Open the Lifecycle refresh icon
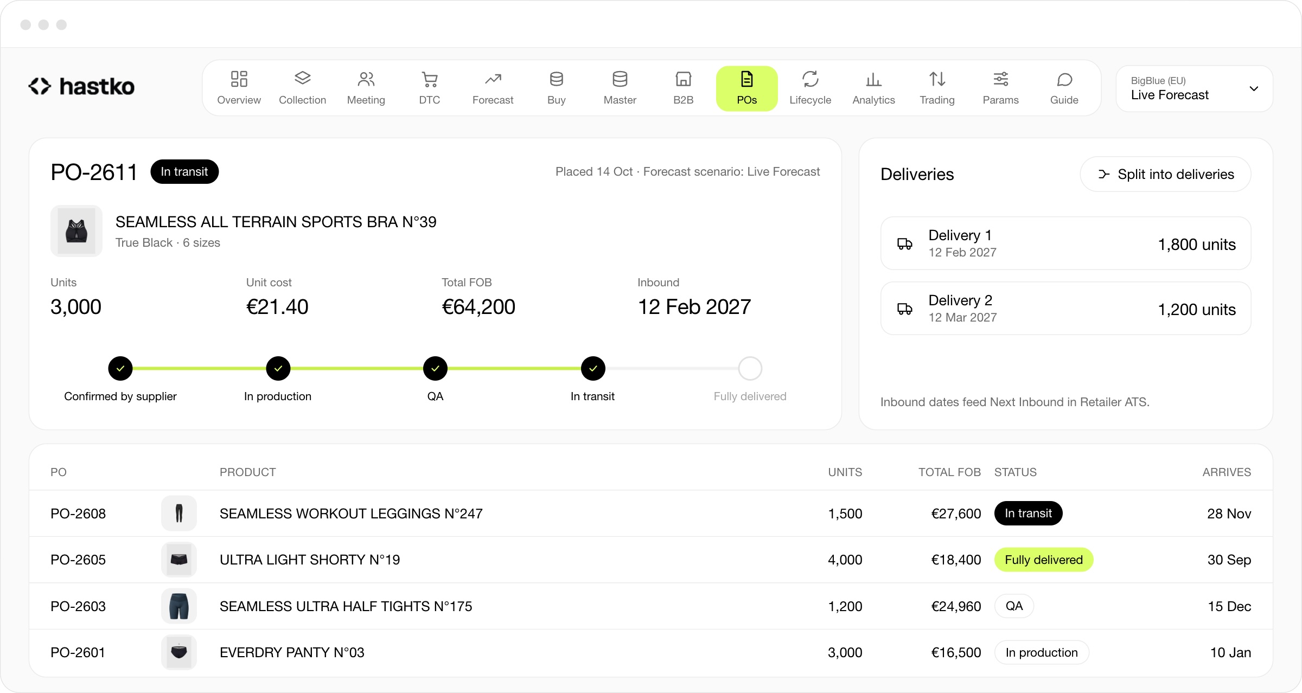 (x=810, y=79)
